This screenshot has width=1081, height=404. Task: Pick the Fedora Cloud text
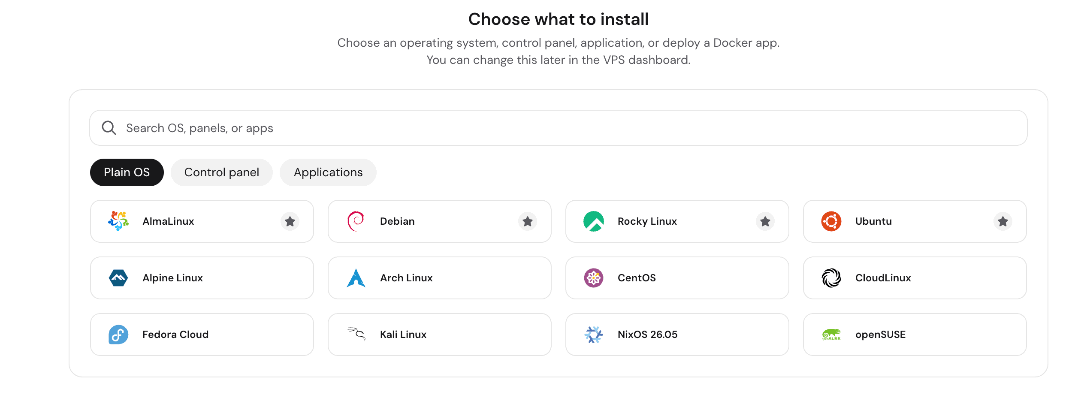tap(175, 335)
